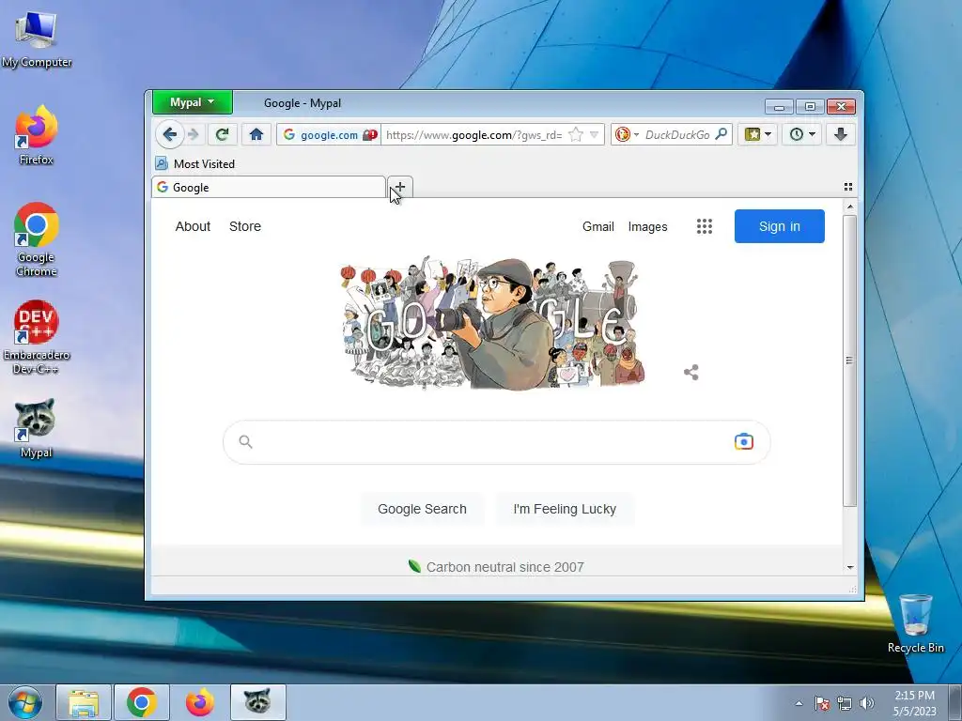Open the network tray icon

coord(845,703)
